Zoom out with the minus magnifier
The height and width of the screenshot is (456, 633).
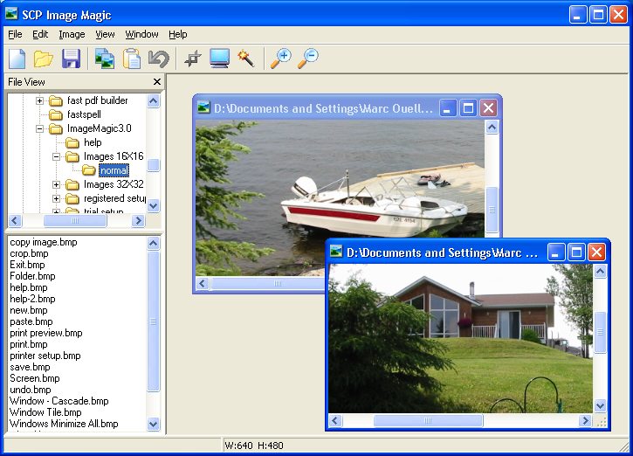click(308, 59)
